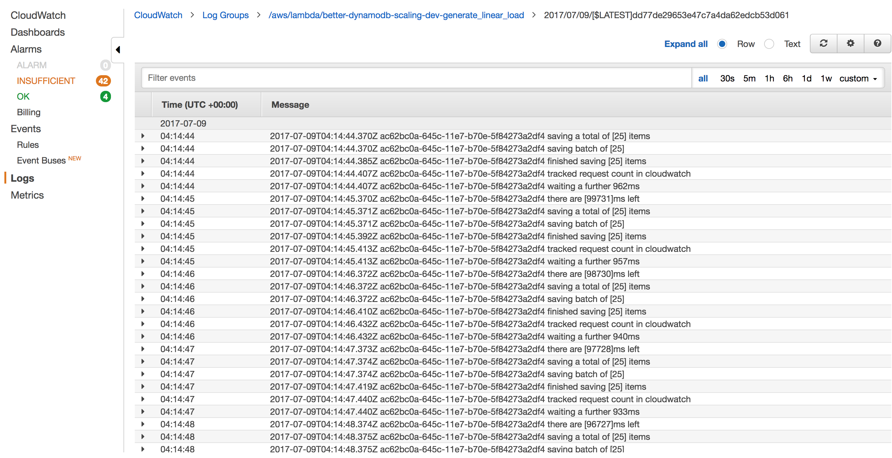Click the OK alarms count badge 4
The image size is (892, 458).
(105, 96)
